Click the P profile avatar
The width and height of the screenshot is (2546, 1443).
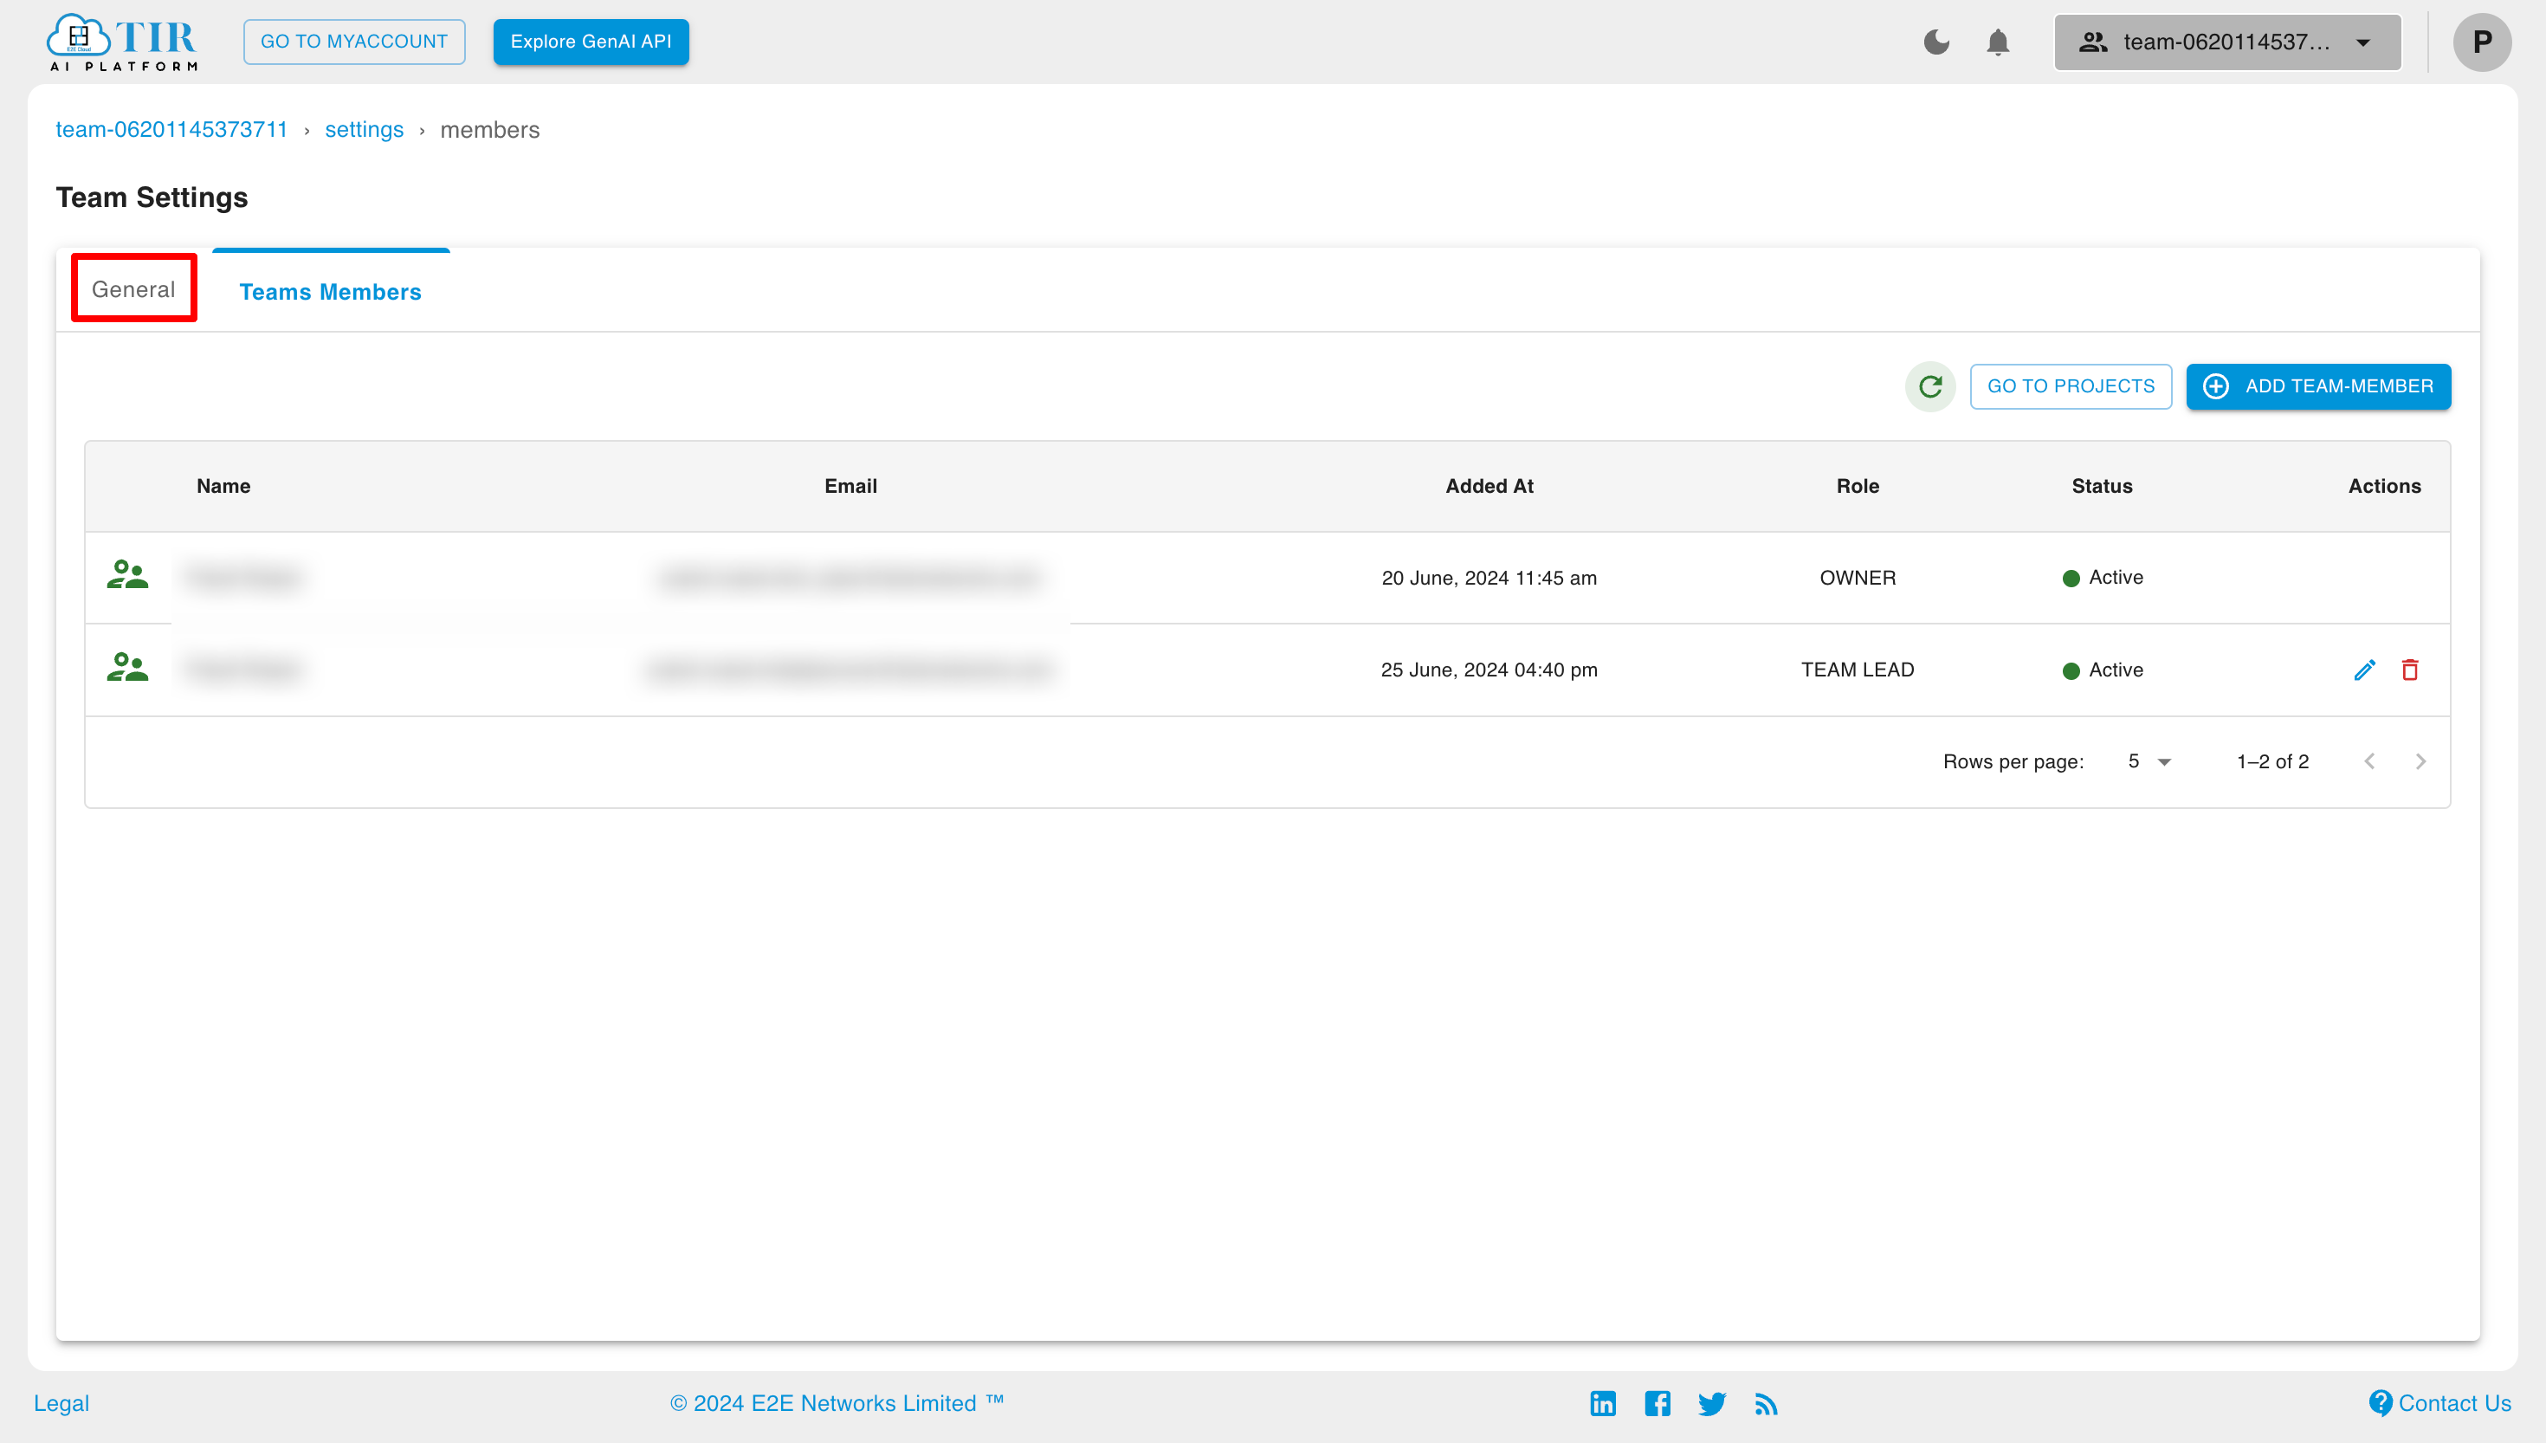point(2482,42)
